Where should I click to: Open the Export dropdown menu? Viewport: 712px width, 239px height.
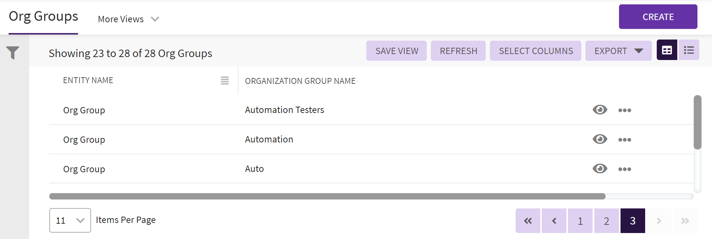(x=618, y=51)
